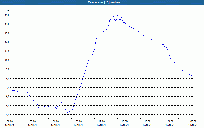
Task: Click the 14,0 y-axis label
Action: tap(7, 24)
